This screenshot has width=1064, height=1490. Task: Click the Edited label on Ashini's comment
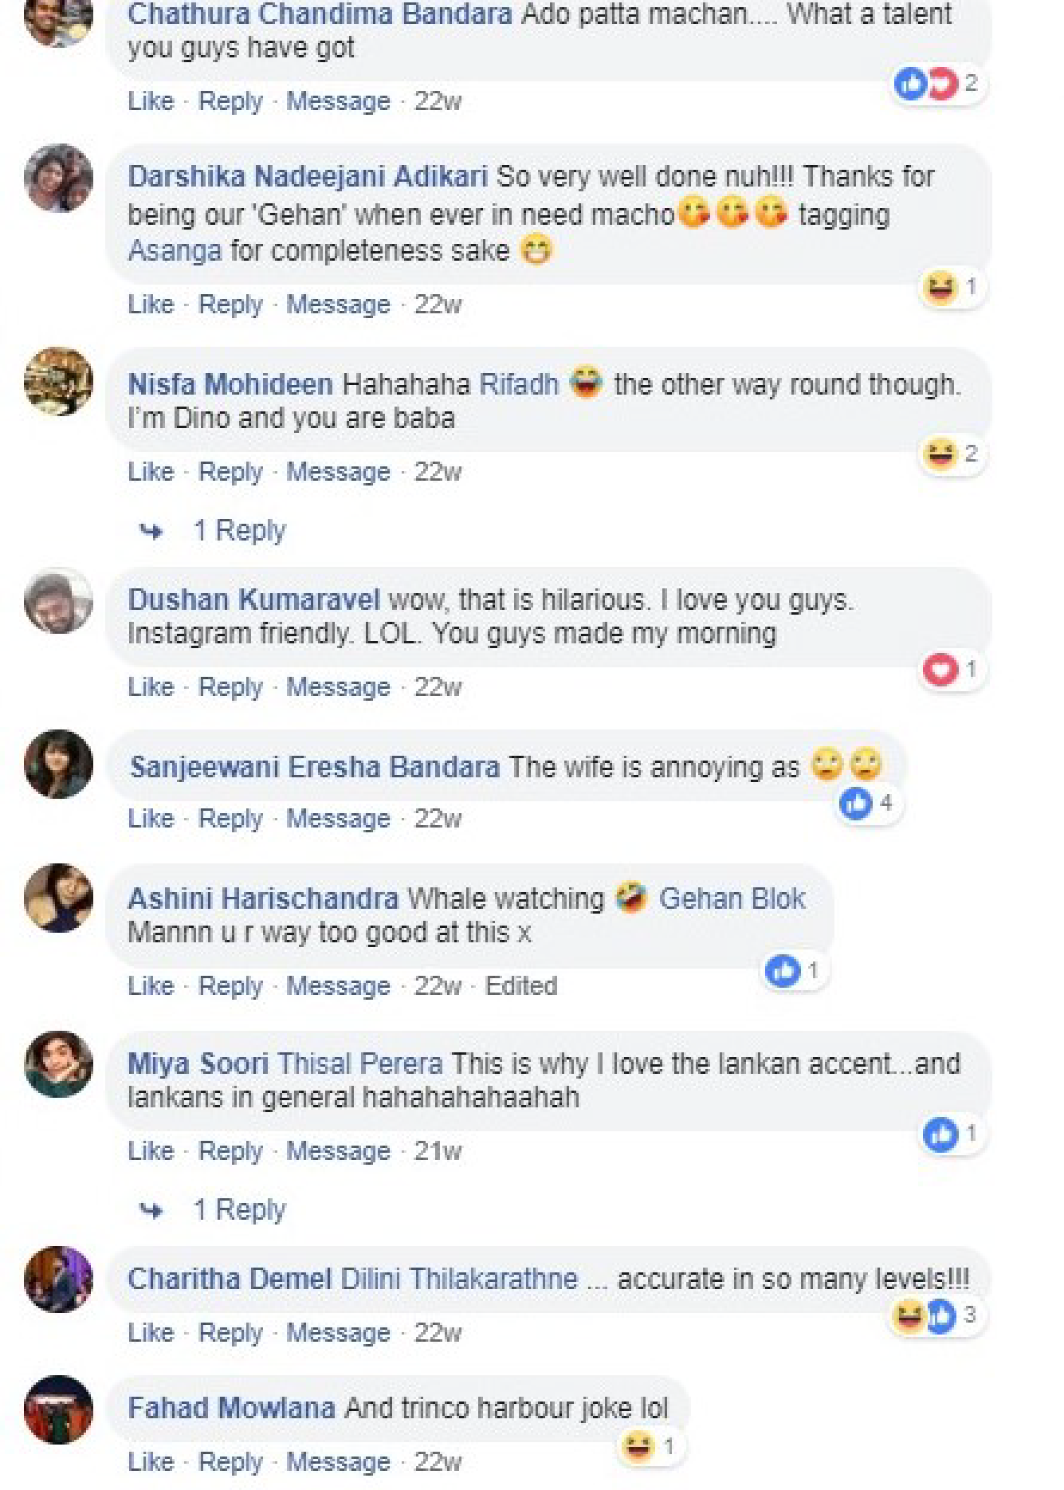tap(521, 986)
